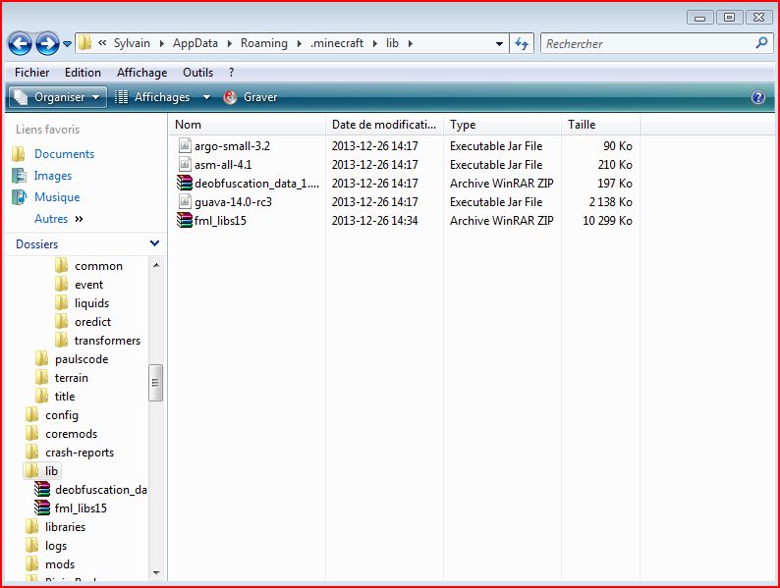Select the crash-reports folder in tree
780x588 pixels.
[80, 453]
